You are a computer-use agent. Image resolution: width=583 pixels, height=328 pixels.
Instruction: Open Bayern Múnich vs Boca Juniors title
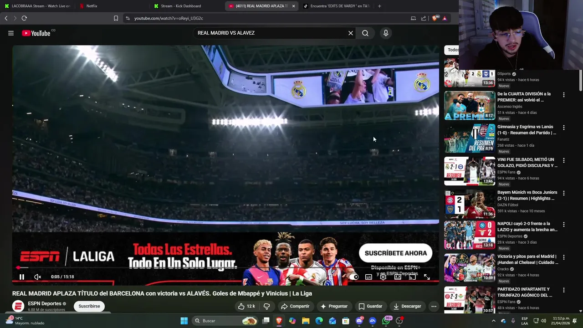pos(527,195)
